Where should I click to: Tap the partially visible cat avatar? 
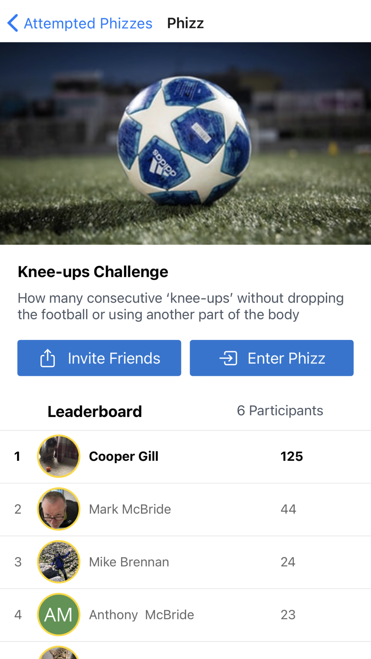click(x=59, y=653)
